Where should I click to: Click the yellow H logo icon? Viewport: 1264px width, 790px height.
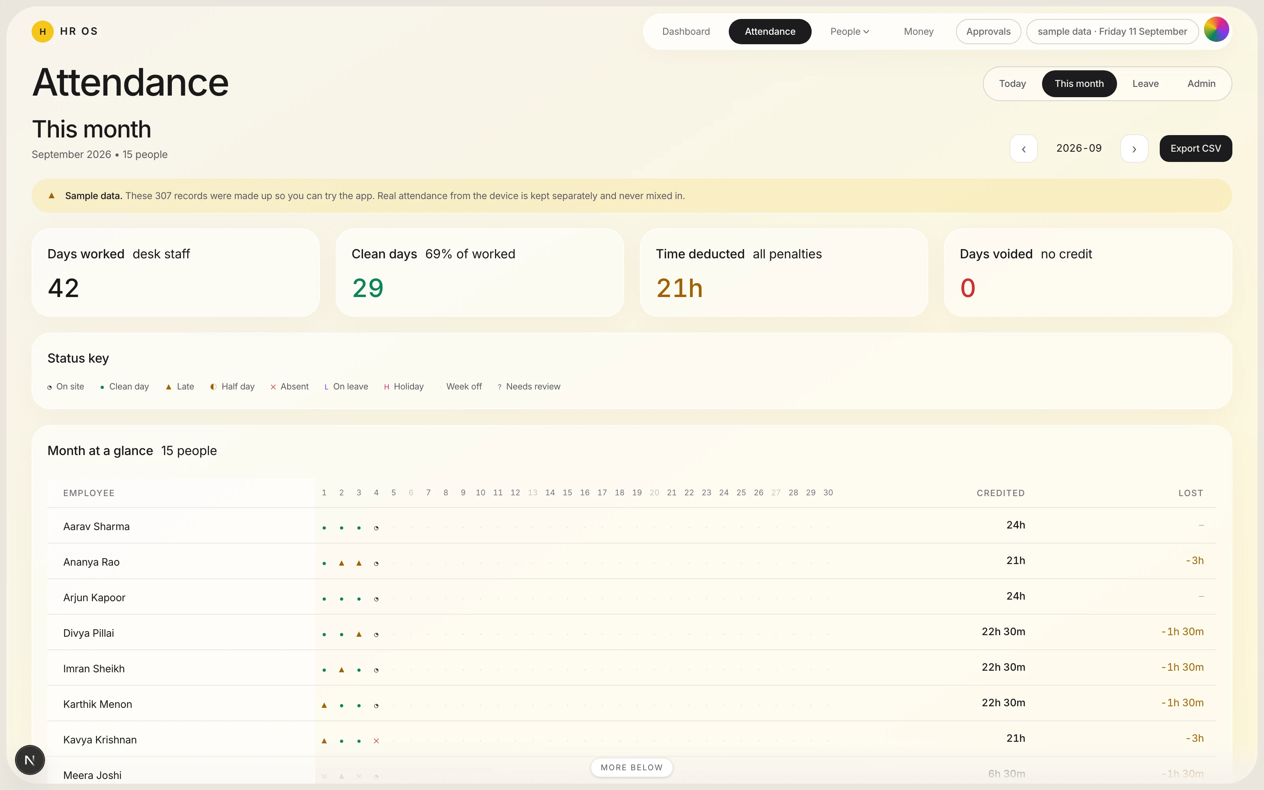coord(42,31)
